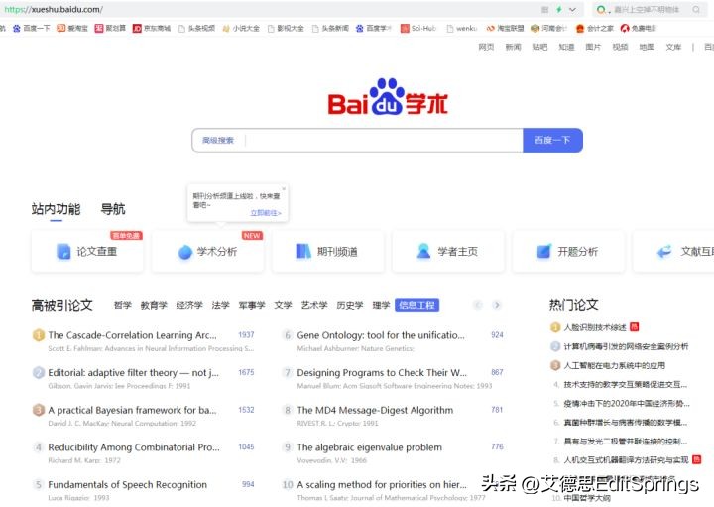Select the 军事学 category tab
This screenshot has width=714, height=507.
252,305
